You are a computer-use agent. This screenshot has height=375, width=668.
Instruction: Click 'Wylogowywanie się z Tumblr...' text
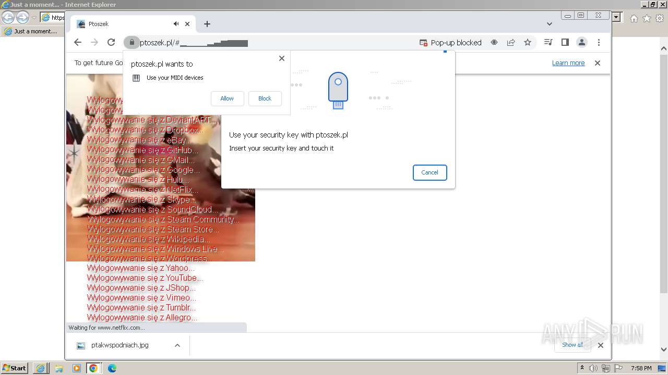click(141, 308)
